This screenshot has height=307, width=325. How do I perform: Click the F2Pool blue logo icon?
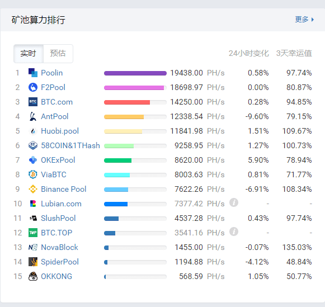pos(33,87)
